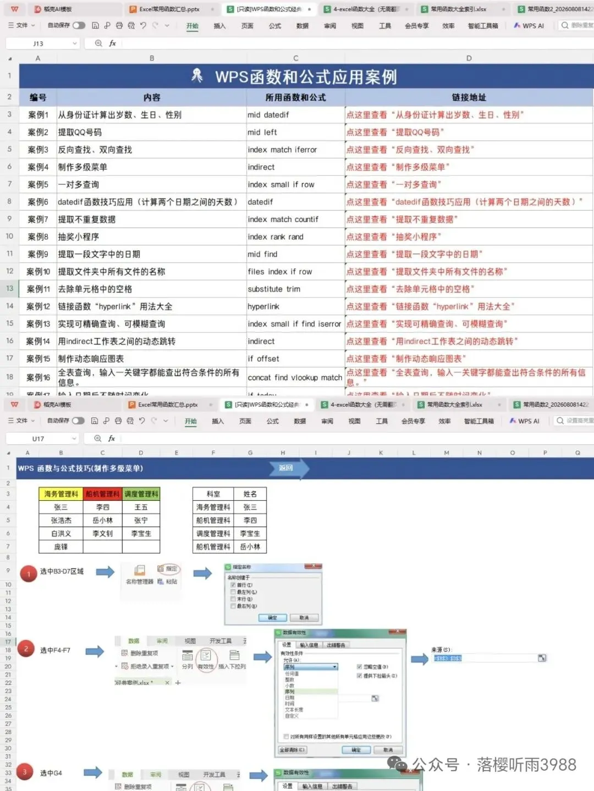Select cell 岳小林 in the 姓名 column
Screen dimensions: 594x791
pos(250,547)
